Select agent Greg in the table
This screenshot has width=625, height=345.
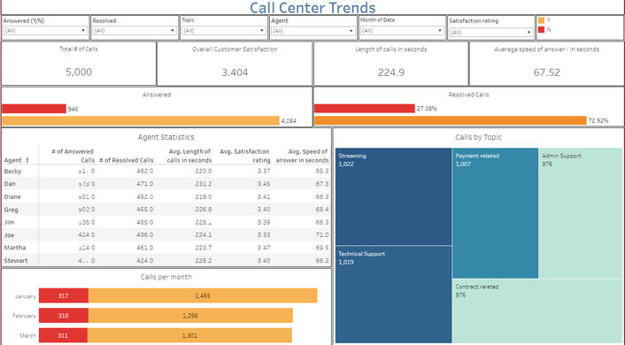[12, 210]
